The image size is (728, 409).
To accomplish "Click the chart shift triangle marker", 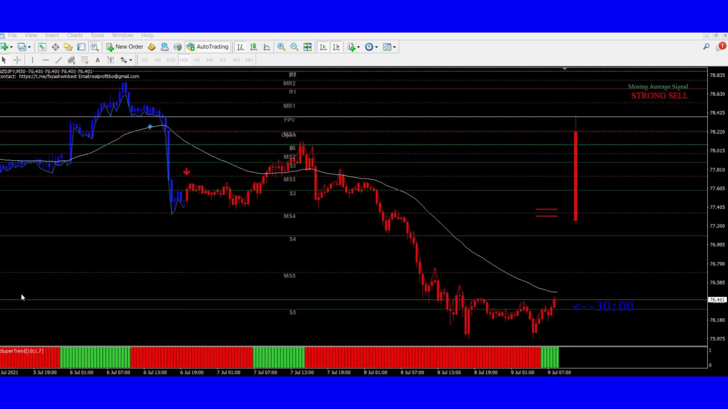I will pos(565,69).
